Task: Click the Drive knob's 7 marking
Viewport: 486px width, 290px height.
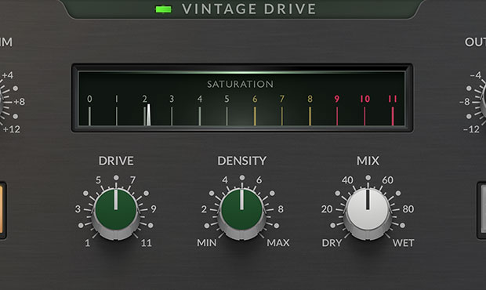Action: tap(132, 180)
